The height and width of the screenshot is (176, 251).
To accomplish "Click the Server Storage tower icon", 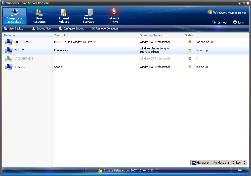I will pos(89,12).
